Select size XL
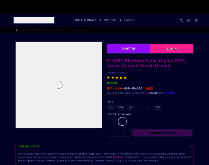The image size is (209, 165). coord(139,107)
